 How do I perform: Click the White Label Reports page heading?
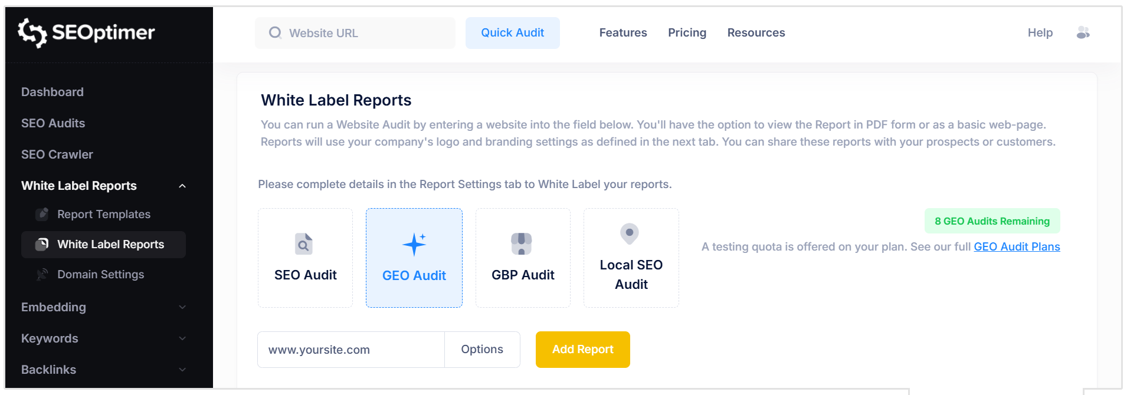[x=336, y=100]
